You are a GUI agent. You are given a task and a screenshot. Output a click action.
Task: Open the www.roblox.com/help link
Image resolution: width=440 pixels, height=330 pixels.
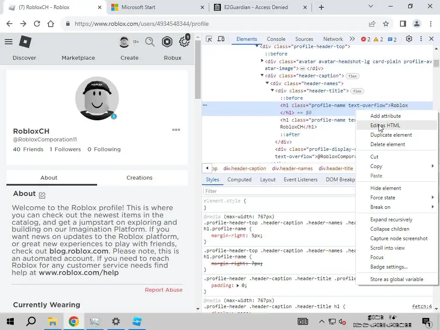coord(79,272)
